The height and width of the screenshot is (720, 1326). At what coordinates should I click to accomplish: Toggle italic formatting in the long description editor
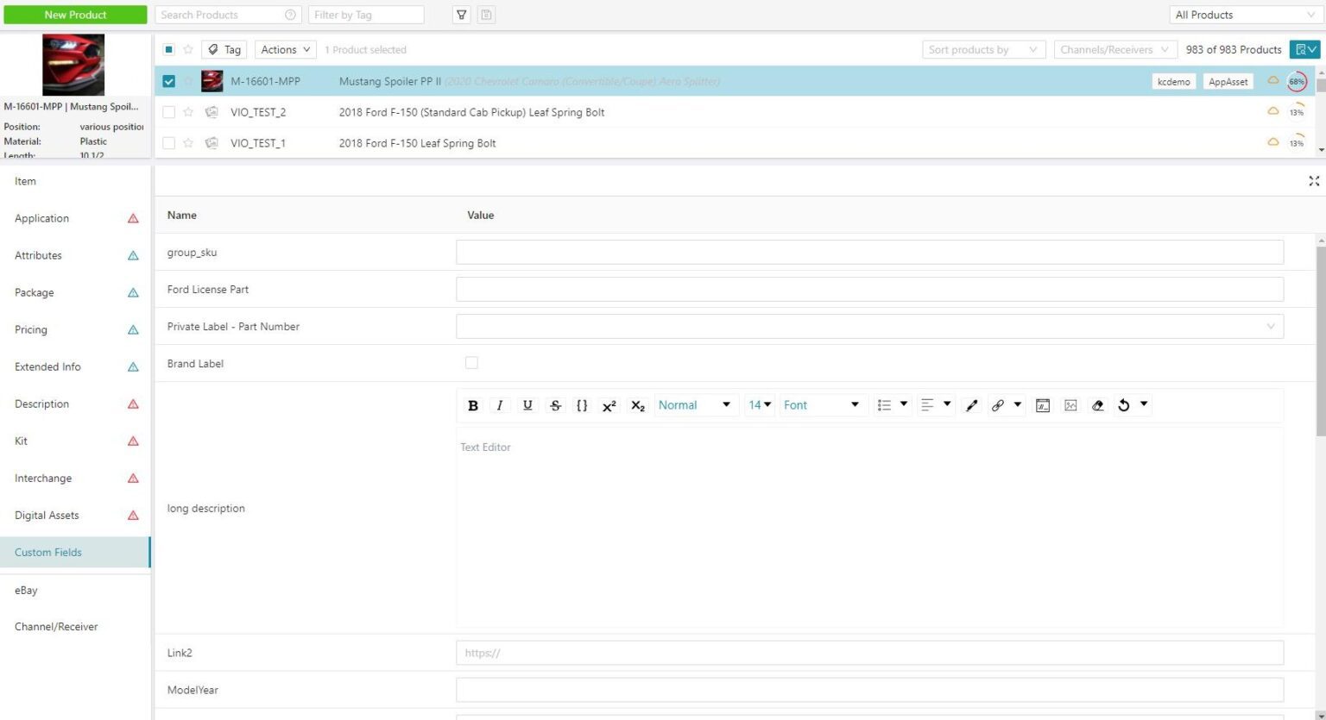500,404
